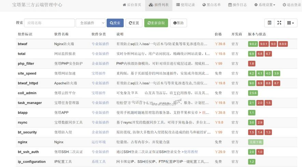Select version 8.7 of btwaf_httpd
302x167 pixels.
(x=277, y=83)
